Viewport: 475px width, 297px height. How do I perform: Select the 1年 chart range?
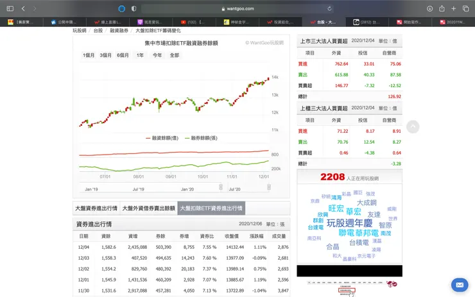pyautogui.click(x=140, y=55)
